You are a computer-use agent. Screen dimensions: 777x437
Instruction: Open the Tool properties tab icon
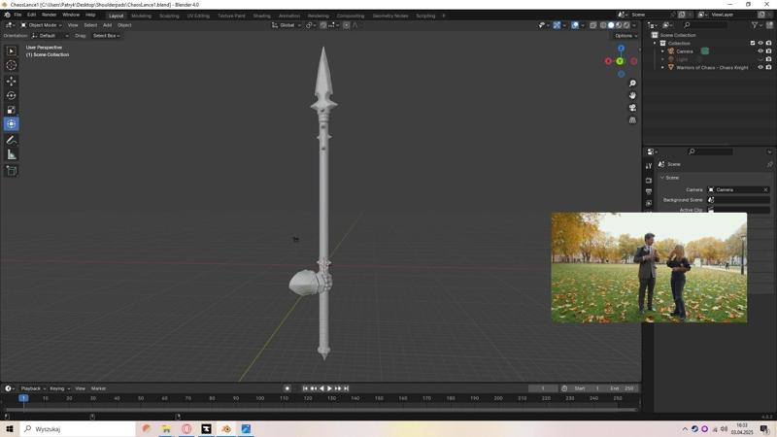(649, 166)
